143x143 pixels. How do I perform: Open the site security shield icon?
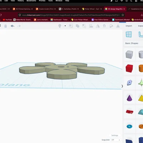[x=20, y=15]
